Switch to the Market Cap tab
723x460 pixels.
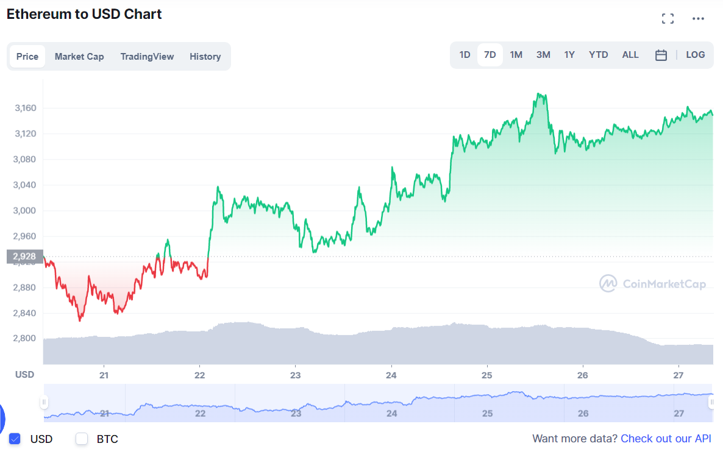(79, 57)
